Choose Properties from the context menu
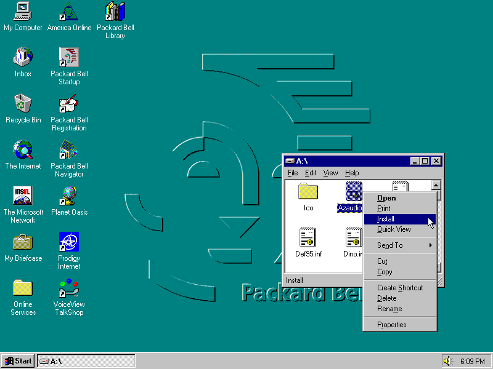The image size is (493, 369). 399,325
